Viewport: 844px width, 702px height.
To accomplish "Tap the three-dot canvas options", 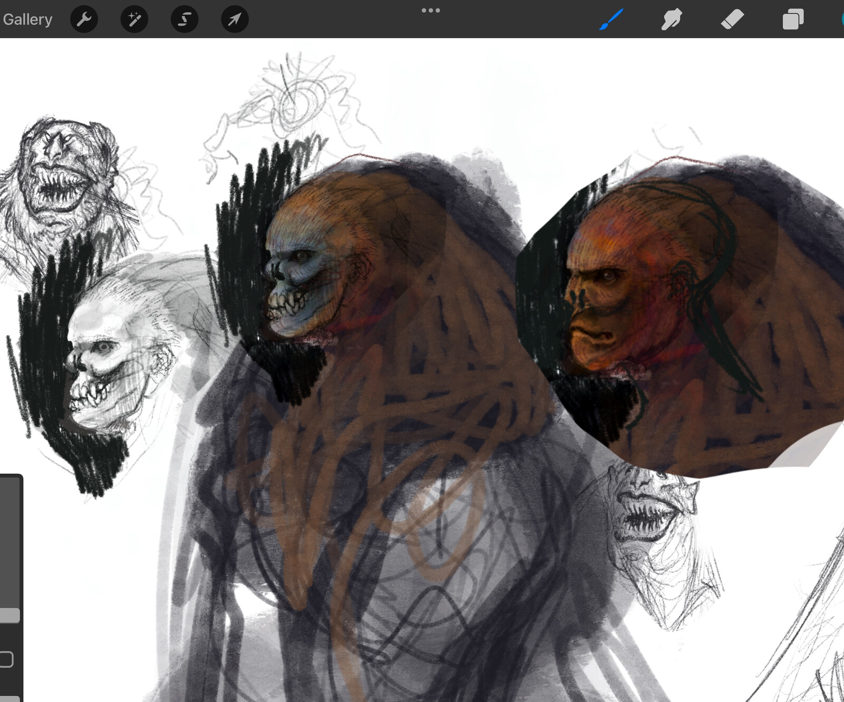I will pos(431,10).
